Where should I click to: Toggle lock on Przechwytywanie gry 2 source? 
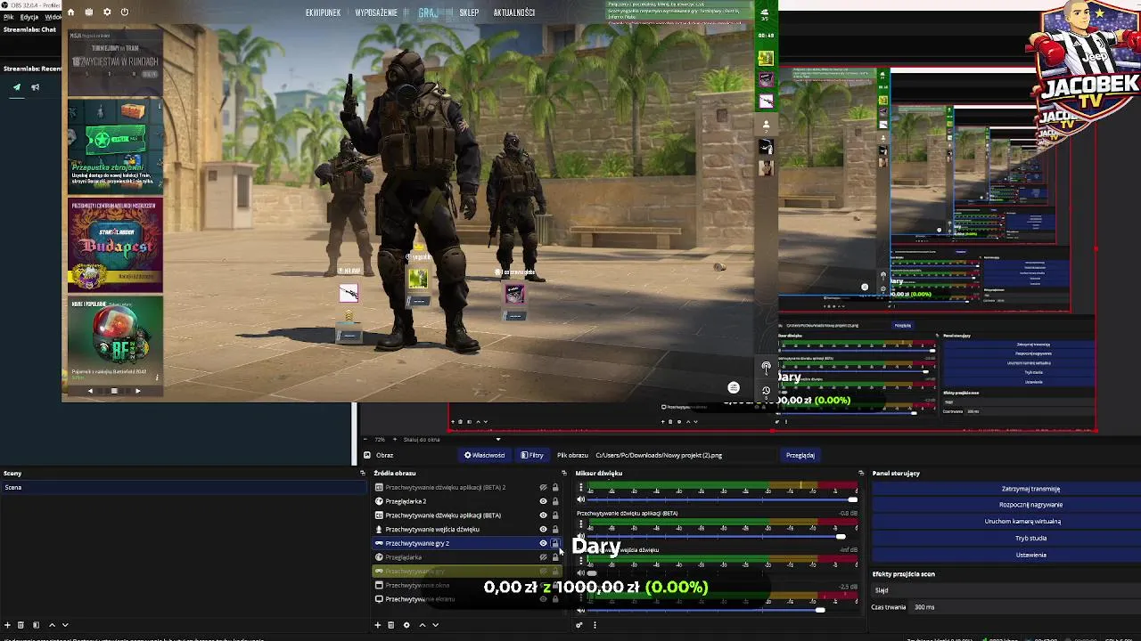555,543
